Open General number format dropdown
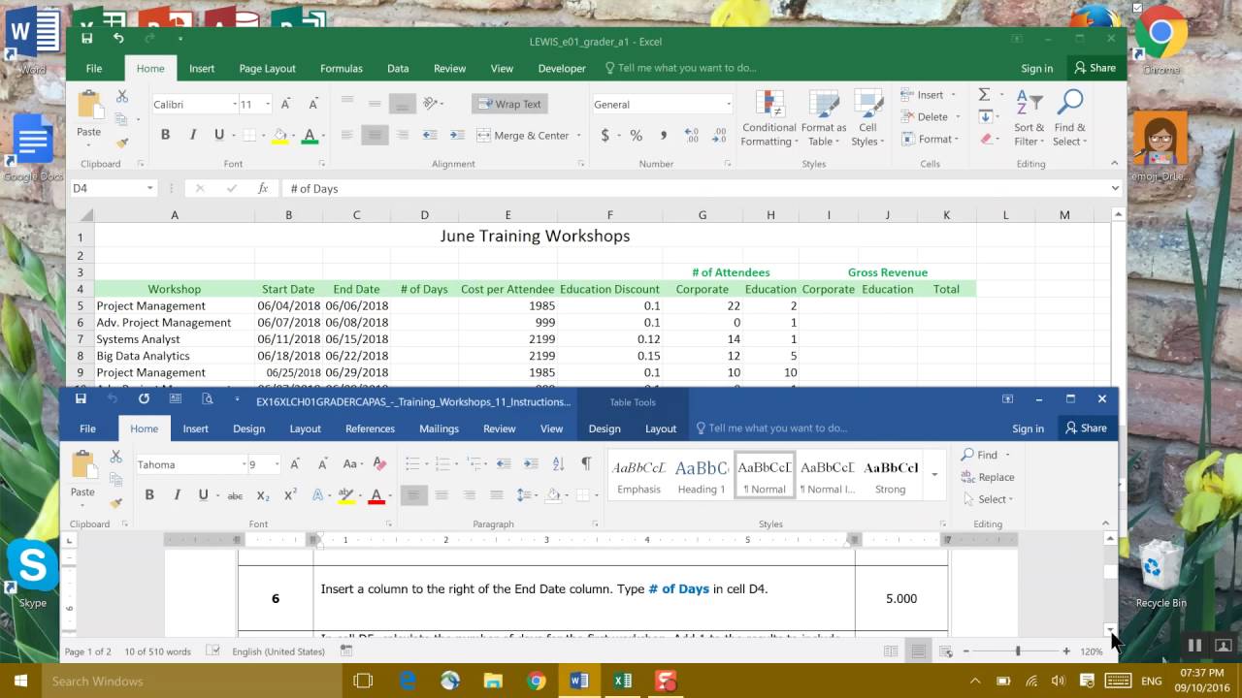The width and height of the screenshot is (1242, 698). coord(728,105)
